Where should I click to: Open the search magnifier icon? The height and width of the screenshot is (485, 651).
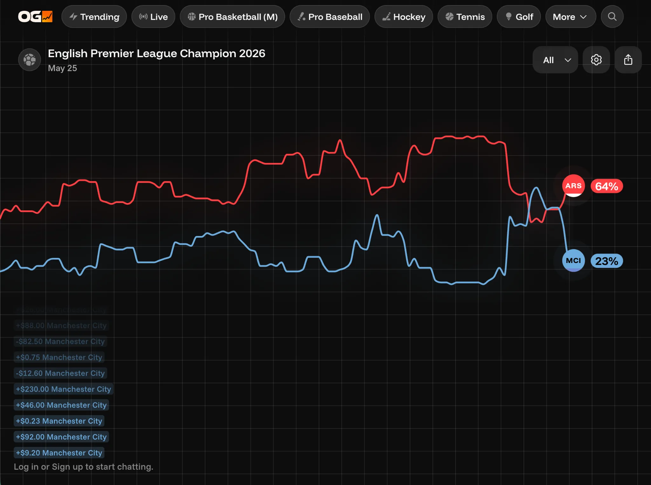612,17
